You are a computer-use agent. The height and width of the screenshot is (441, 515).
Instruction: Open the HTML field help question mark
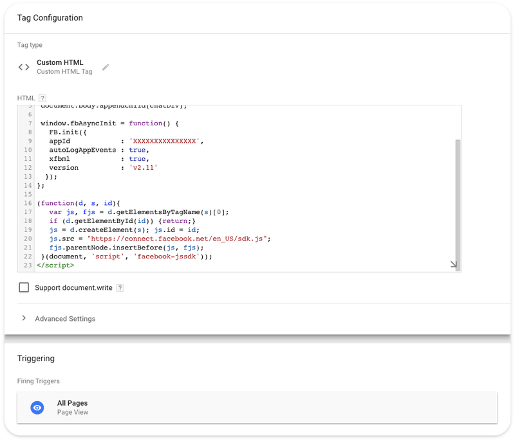(x=42, y=98)
